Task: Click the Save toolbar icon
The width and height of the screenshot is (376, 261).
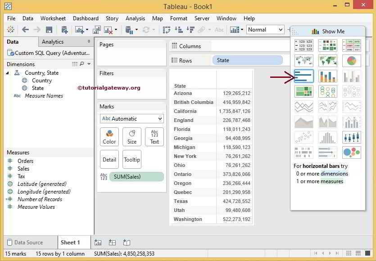Action: coord(49,30)
